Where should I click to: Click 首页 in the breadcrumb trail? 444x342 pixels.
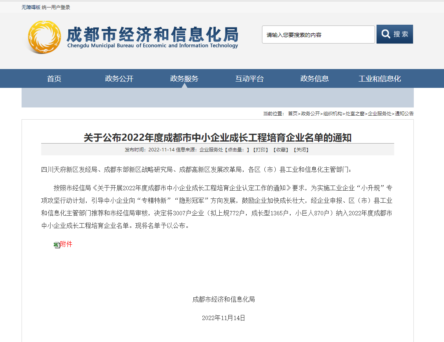293,114
